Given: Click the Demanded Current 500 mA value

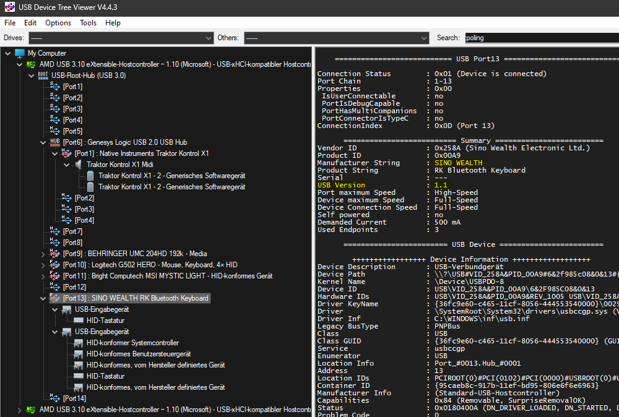Looking at the screenshot, I should coord(448,223).
